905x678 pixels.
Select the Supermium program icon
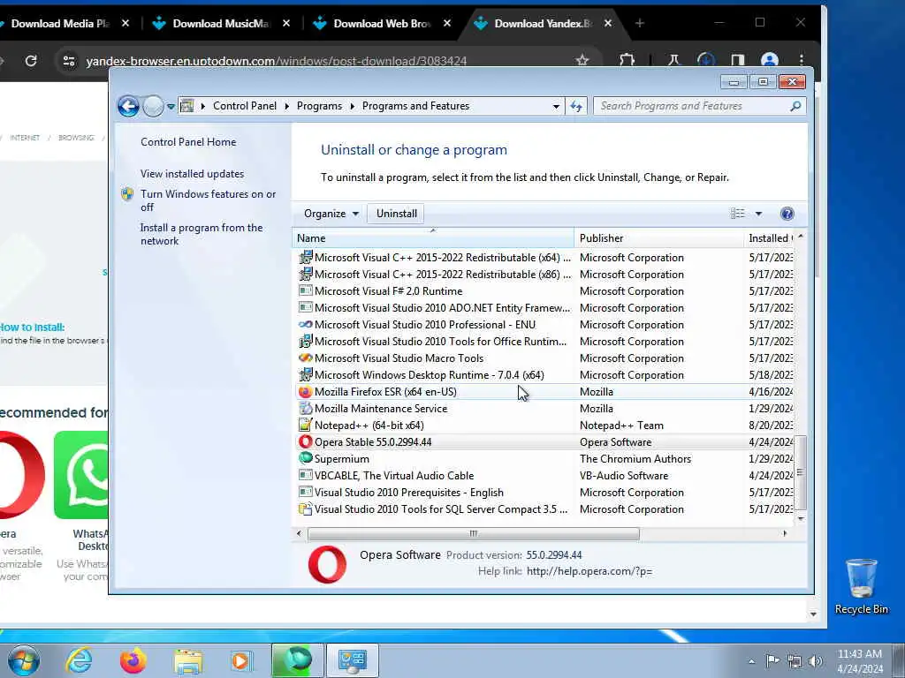(305, 459)
